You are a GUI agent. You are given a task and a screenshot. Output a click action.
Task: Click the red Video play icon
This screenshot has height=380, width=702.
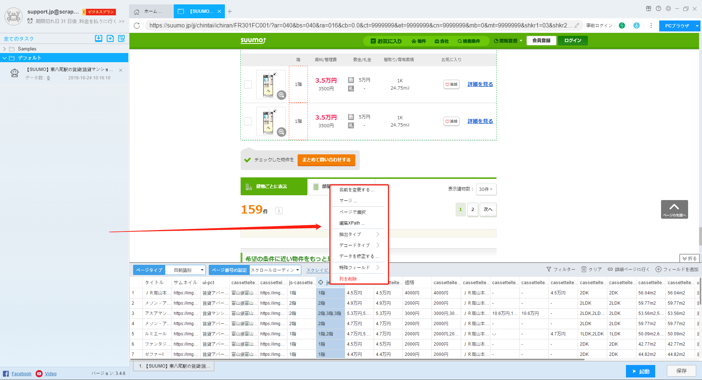[39, 373]
